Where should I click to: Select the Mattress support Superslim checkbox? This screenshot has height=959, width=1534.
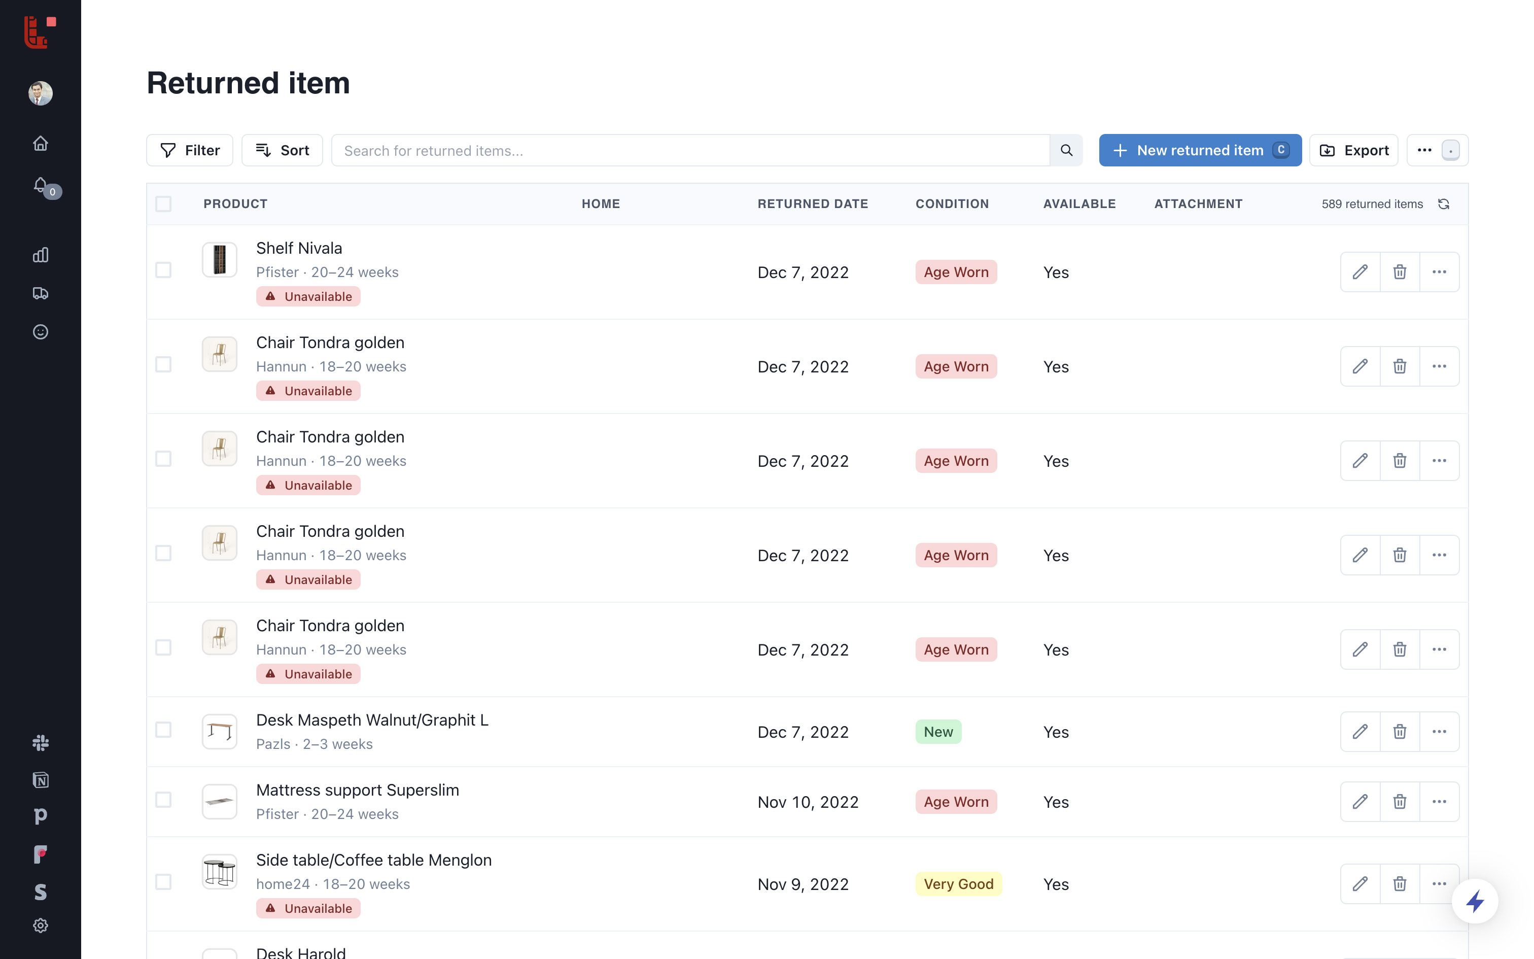coord(163,800)
